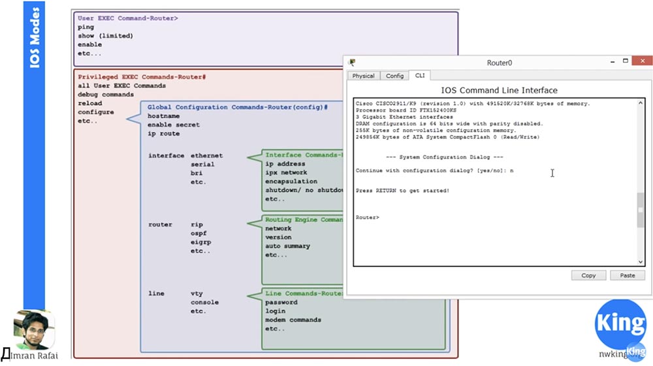
Task: Click the King logo circle
Action: [620, 324]
